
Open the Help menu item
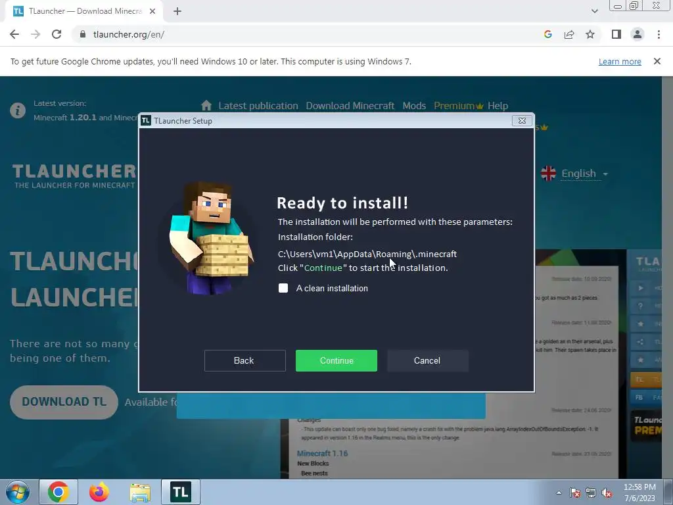(498, 106)
